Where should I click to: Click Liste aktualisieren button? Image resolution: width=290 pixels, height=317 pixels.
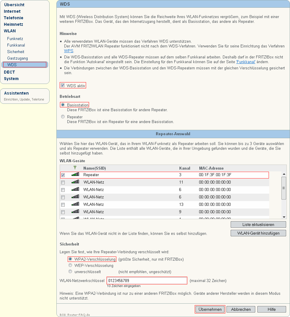[x=258, y=224]
